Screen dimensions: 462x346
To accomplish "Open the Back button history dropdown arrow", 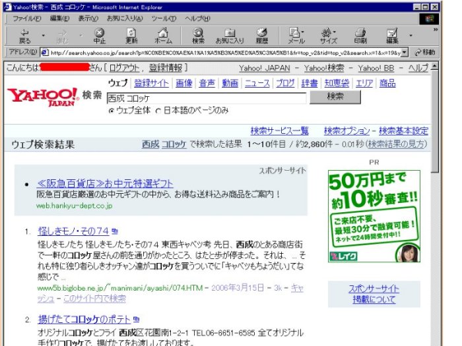I will 43,34.
